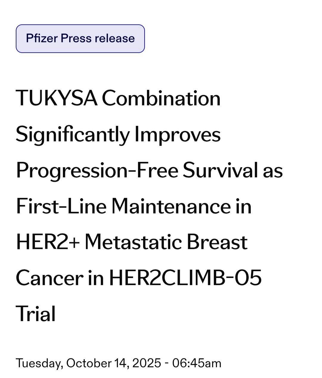322x378 pixels.
Task: Click "HER2+" in the headline
Action: click(x=48, y=242)
